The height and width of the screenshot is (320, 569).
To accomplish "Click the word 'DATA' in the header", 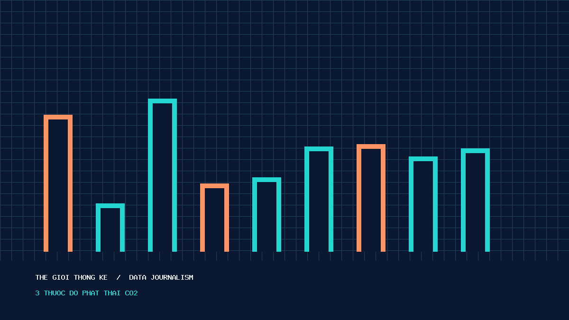I will click(x=138, y=277).
